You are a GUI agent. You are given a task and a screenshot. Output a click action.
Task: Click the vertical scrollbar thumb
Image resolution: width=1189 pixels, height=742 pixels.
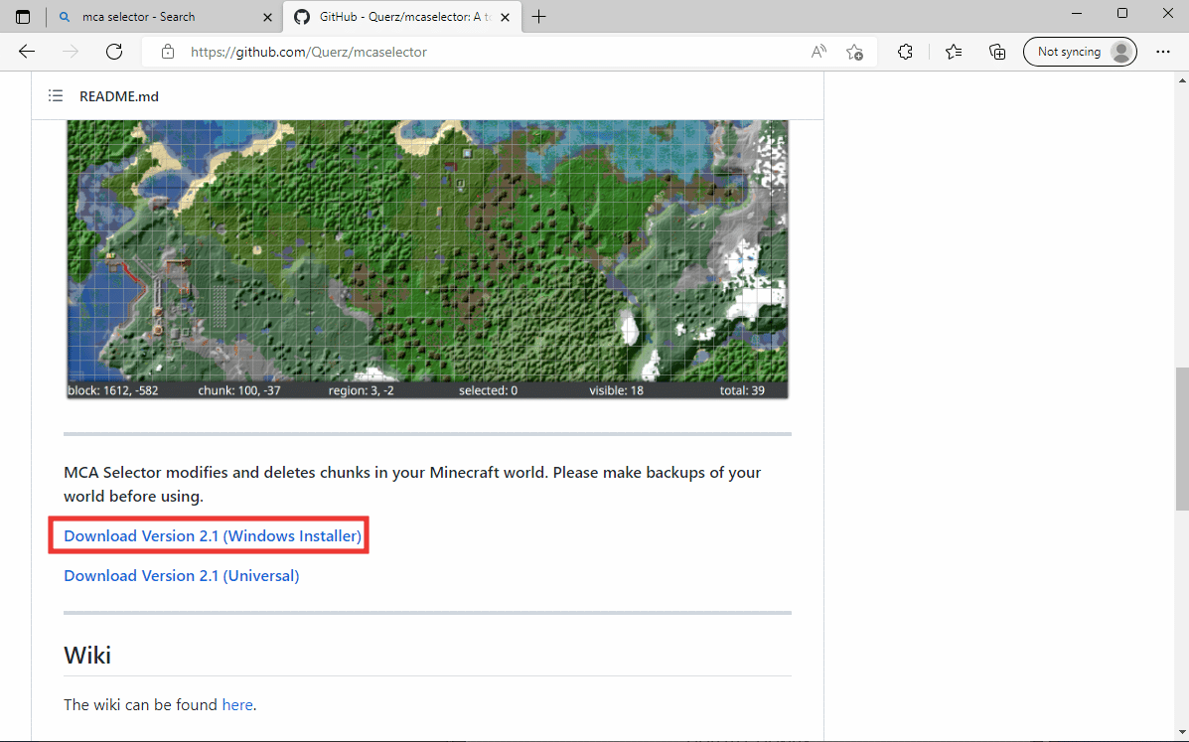(x=1181, y=438)
